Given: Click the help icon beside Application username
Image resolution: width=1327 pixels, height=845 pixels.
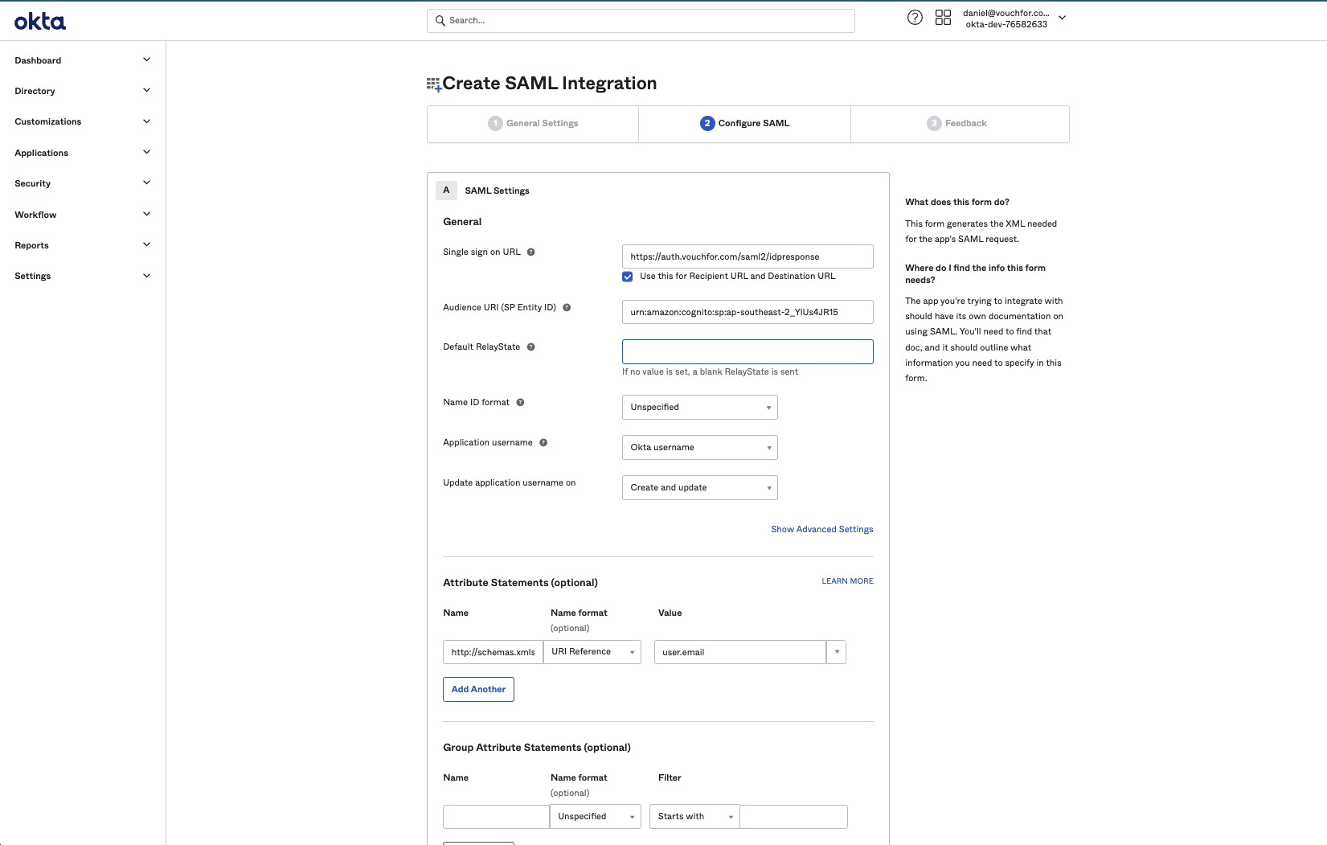Looking at the screenshot, I should [x=543, y=443].
